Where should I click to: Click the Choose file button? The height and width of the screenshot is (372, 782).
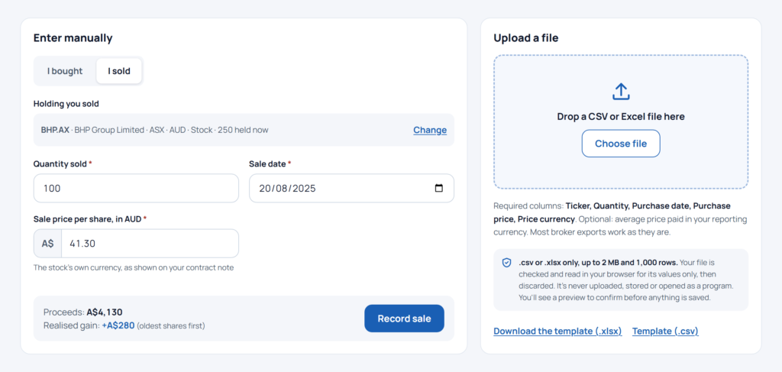621,144
